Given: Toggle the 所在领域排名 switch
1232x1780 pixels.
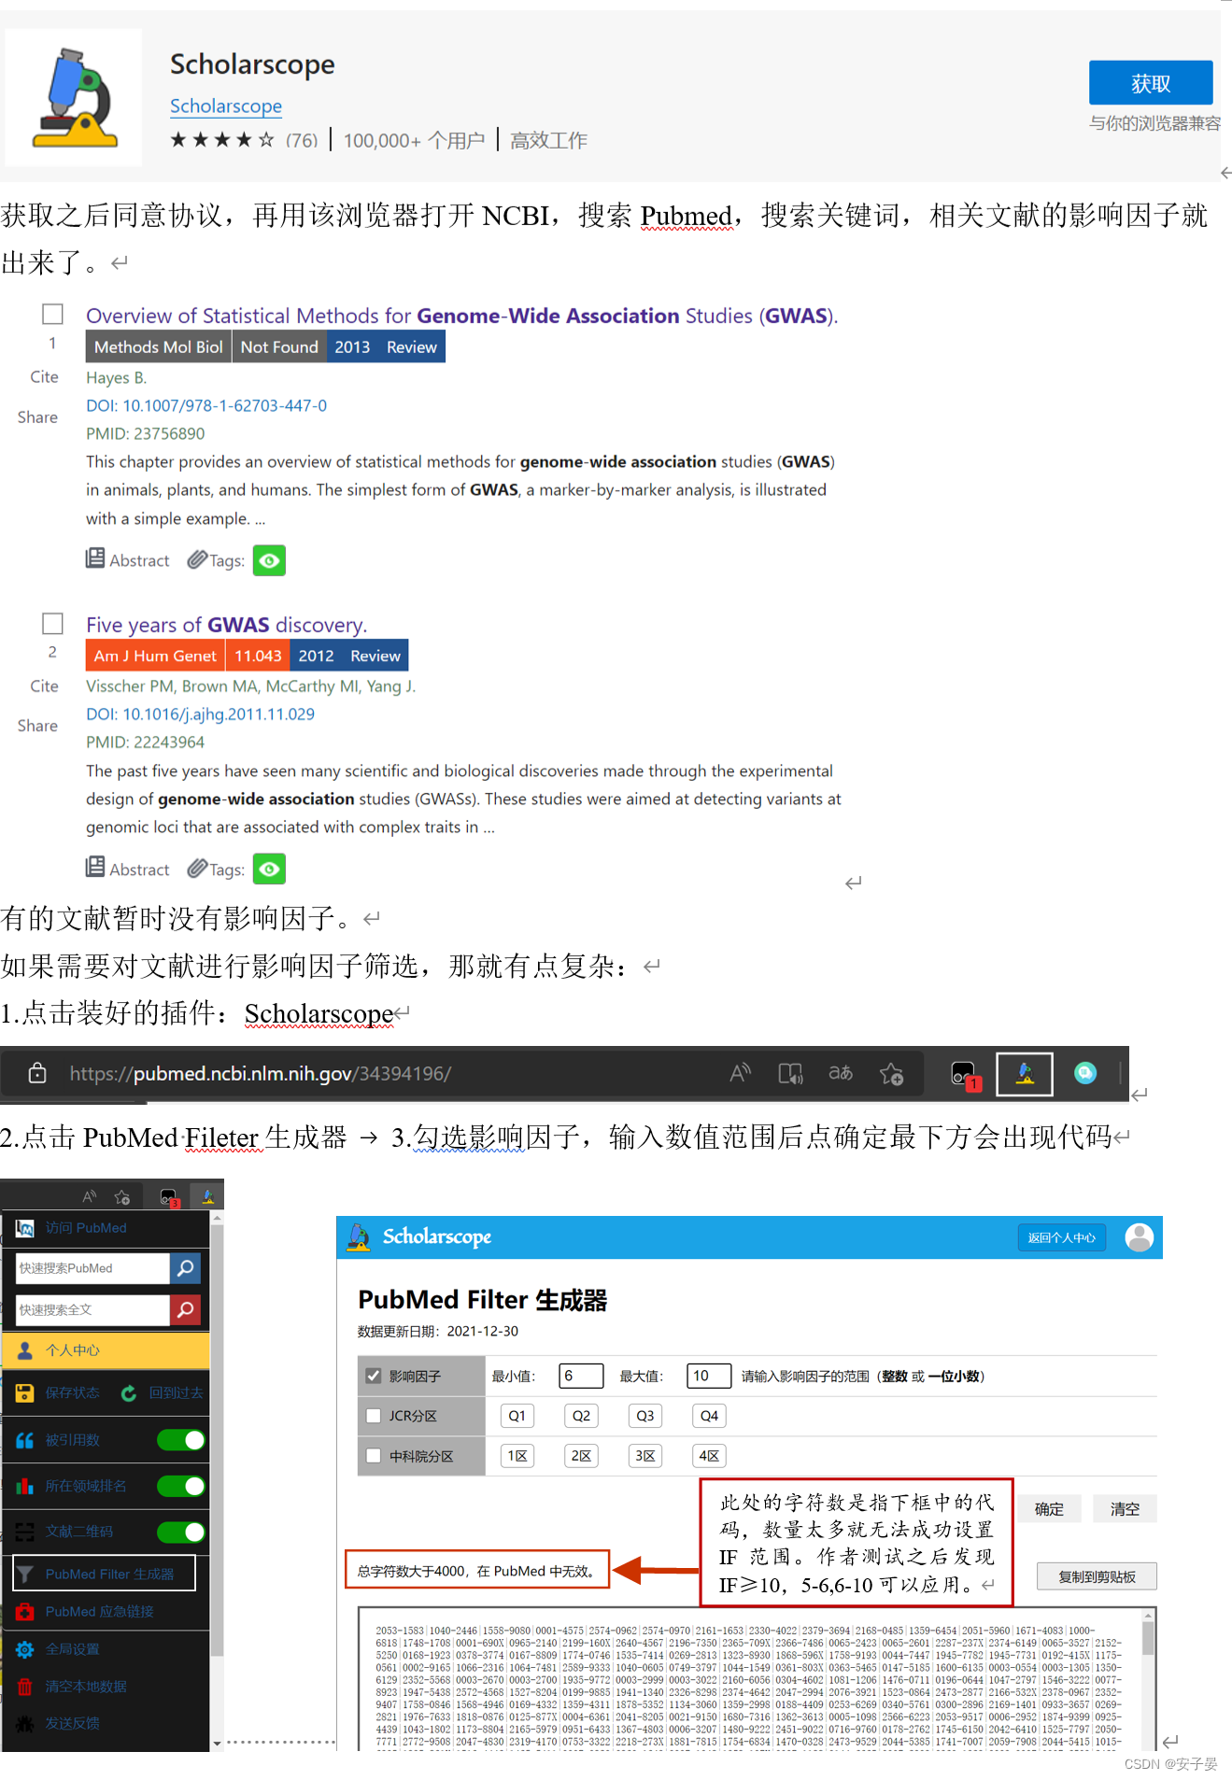Looking at the screenshot, I should click(181, 1486).
